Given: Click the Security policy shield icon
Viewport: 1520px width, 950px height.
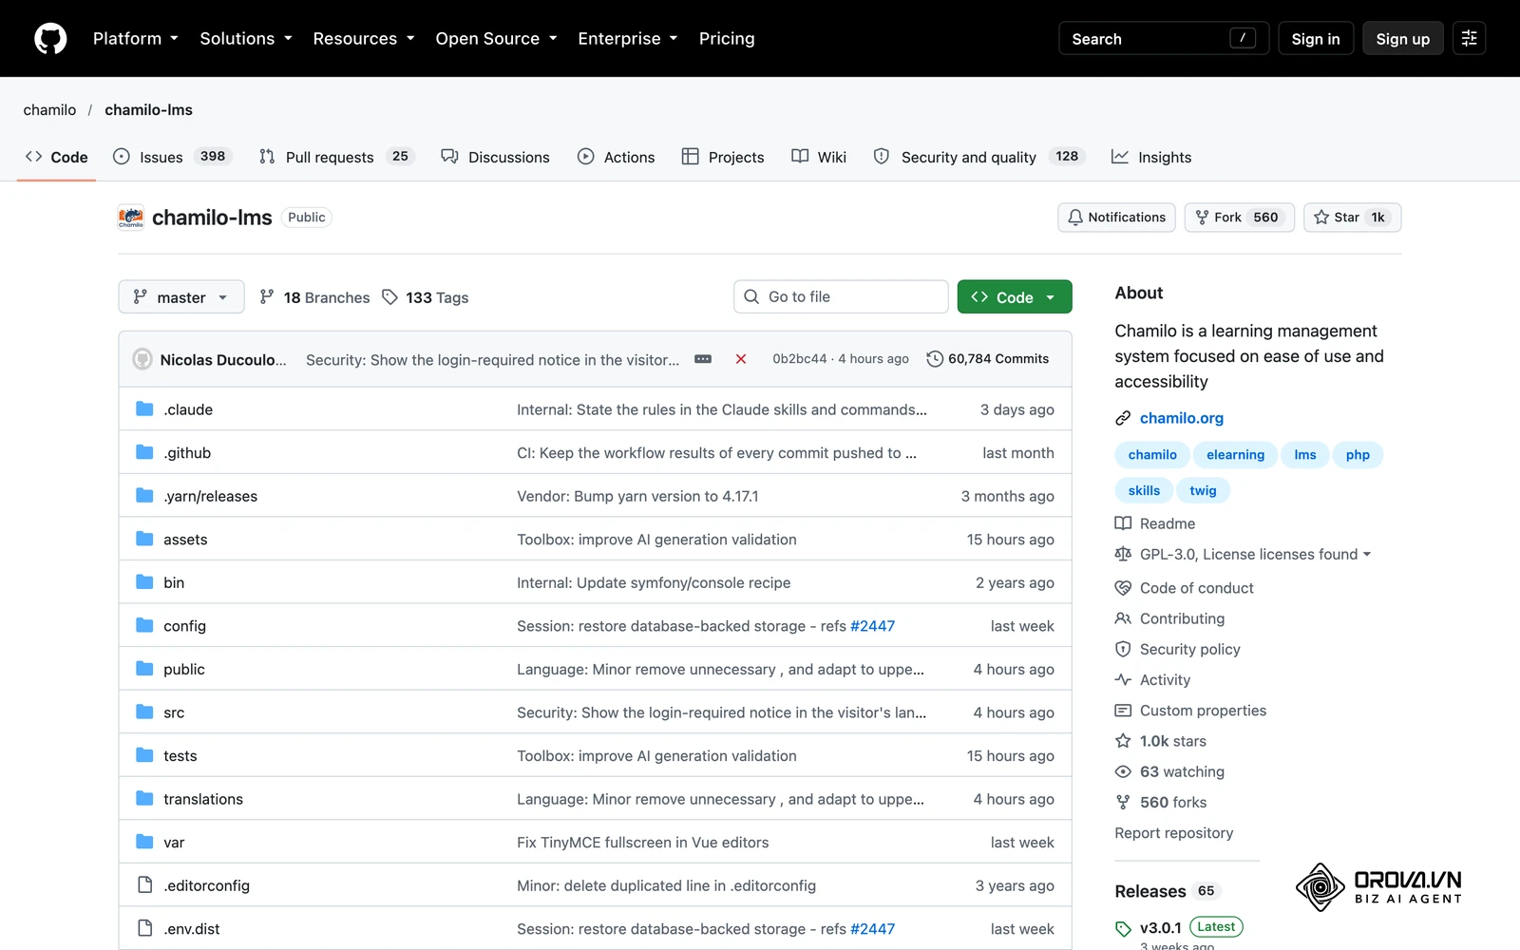Looking at the screenshot, I should click(x=1123, y=649).
